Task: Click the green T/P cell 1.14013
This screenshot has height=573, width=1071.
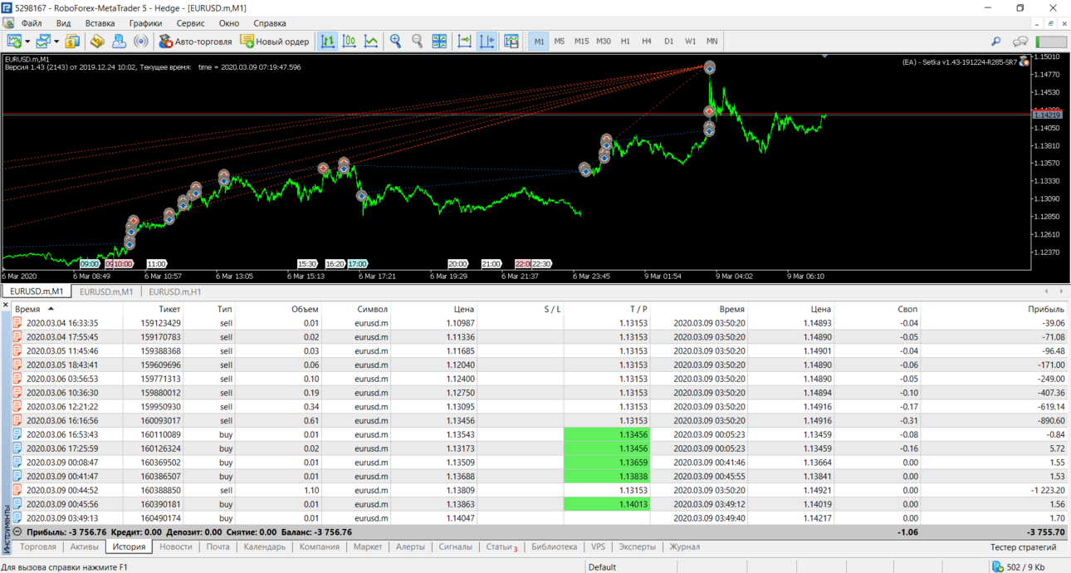Action: point(607,504)
